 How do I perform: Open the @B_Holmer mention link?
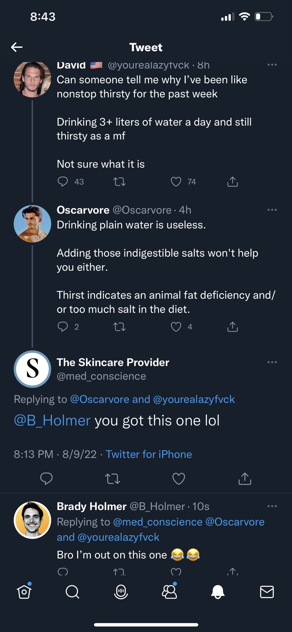52,421
